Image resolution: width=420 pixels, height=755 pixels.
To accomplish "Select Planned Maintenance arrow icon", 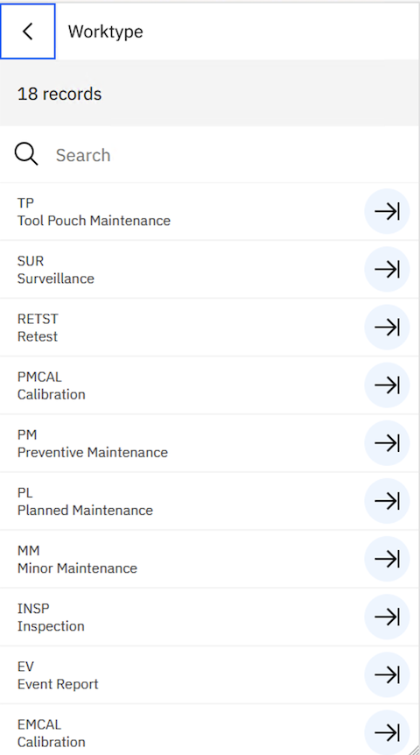I will (387, 501).
